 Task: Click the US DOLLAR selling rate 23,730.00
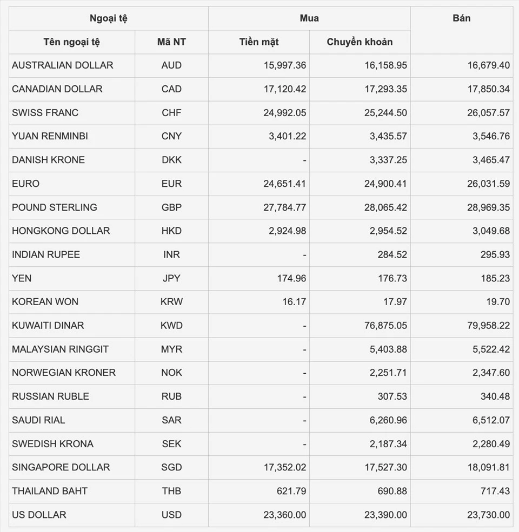[x=488, y=515]
